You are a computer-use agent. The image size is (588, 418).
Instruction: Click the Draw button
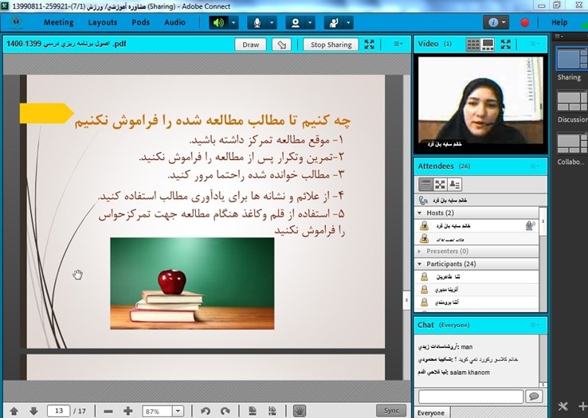pyautogui.click(x=250, y=45)
